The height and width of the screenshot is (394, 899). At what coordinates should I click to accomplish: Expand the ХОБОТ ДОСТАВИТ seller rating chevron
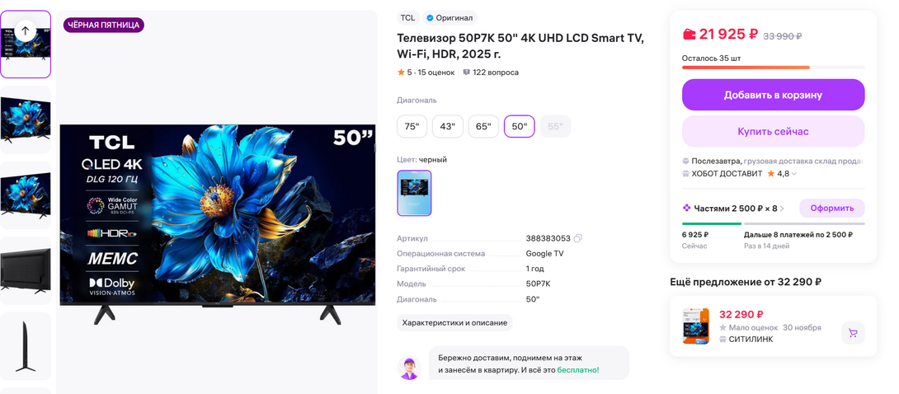(794, 174)
